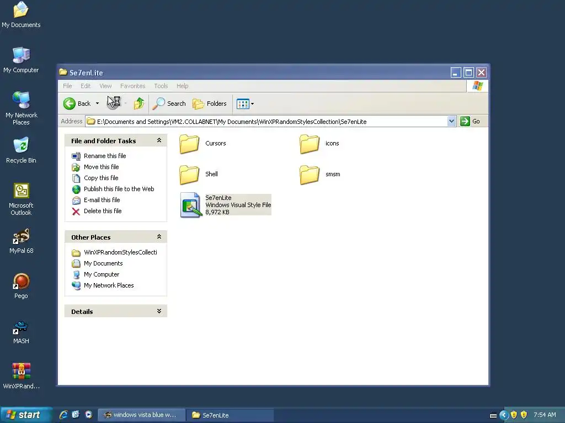Go to WinXPRandomStylesCollection in Other Places
565x423 pixels.
[120, 252]
